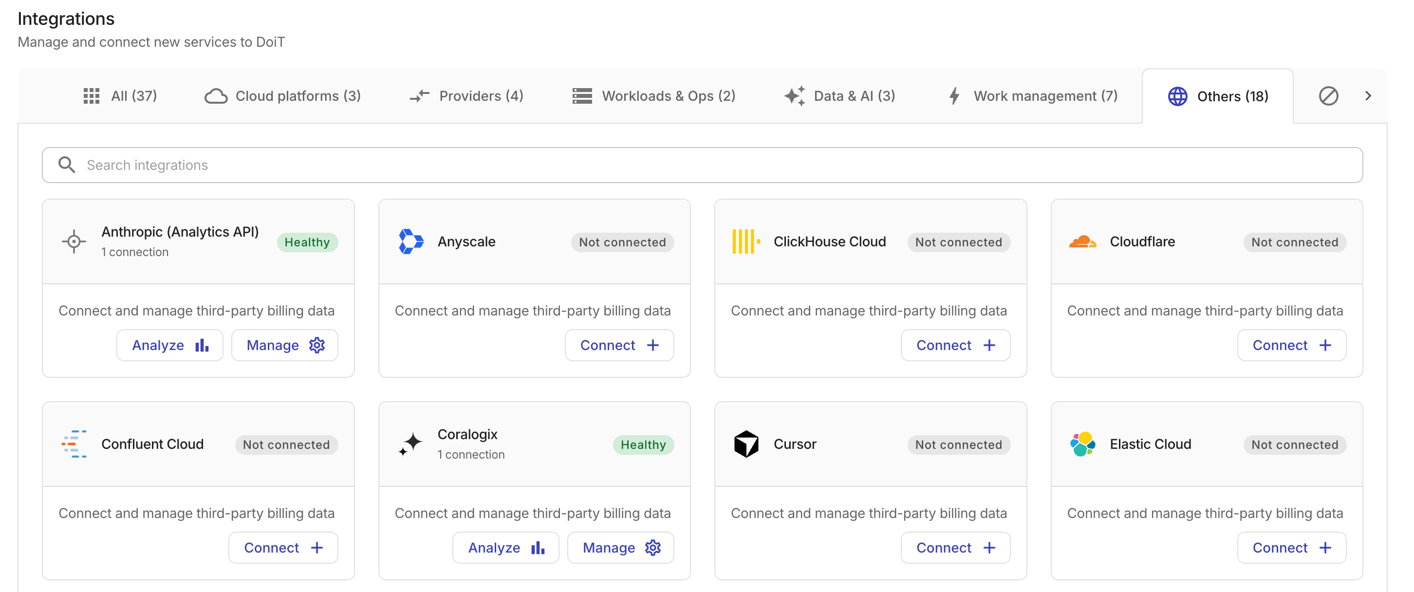Click "1 connection" under Anthropic
1414x592 pixels.
[135, 252]
